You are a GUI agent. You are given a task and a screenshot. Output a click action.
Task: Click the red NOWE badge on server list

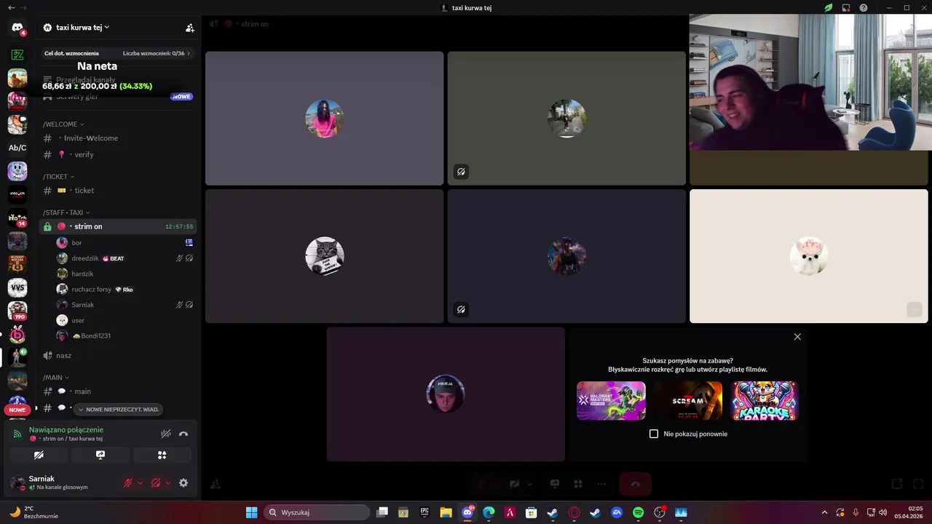pos(17,410)
